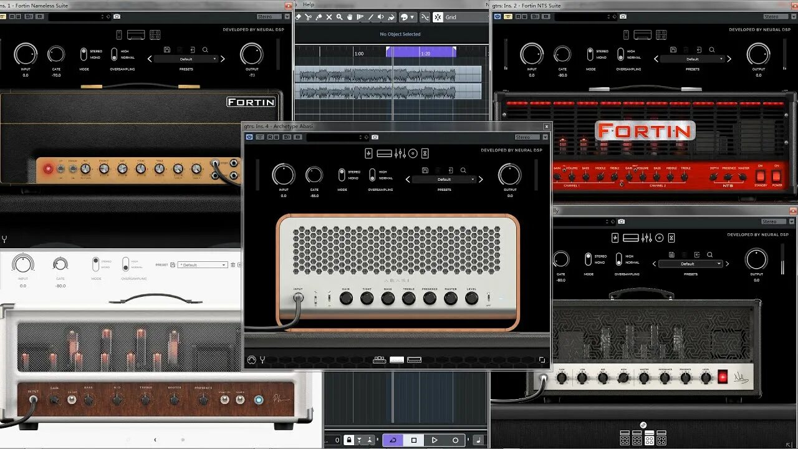Open the hourglass time effects section in Abasi
Viewport: 798px width, 449px height.
click(x=425, y=153)
